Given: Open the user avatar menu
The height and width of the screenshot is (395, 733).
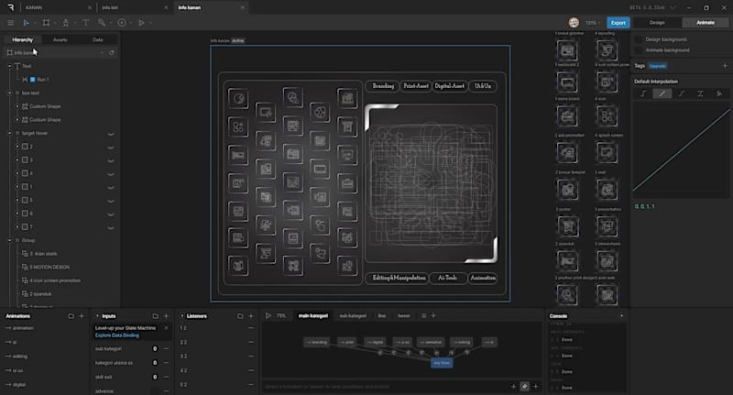Looking at the screenshot, I should [x=574, y=22].
